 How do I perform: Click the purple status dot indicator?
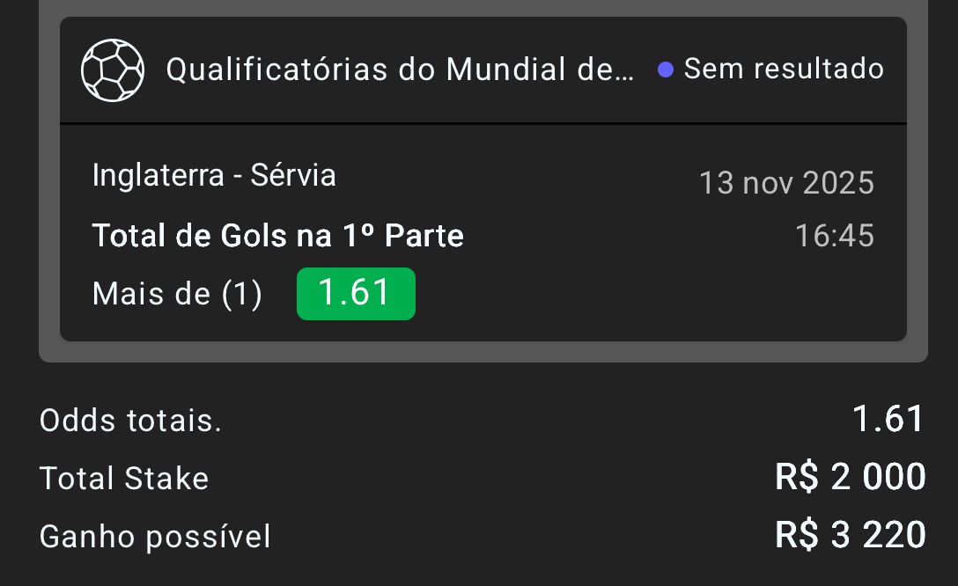point(666,70)
